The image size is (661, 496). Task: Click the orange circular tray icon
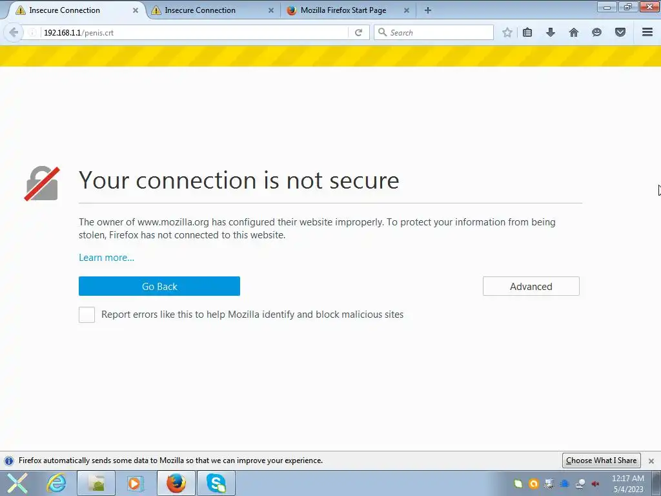pyautogui.click(x=534, y=484)
